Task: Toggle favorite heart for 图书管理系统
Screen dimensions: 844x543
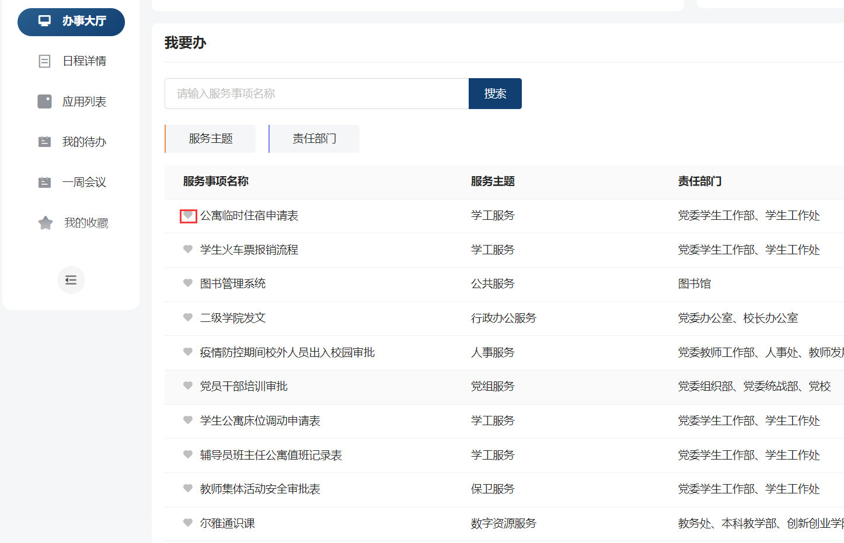Action: [x=188, y=283]
